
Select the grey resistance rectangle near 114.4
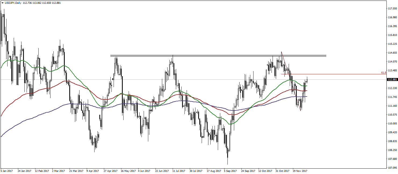coord(218,56)
